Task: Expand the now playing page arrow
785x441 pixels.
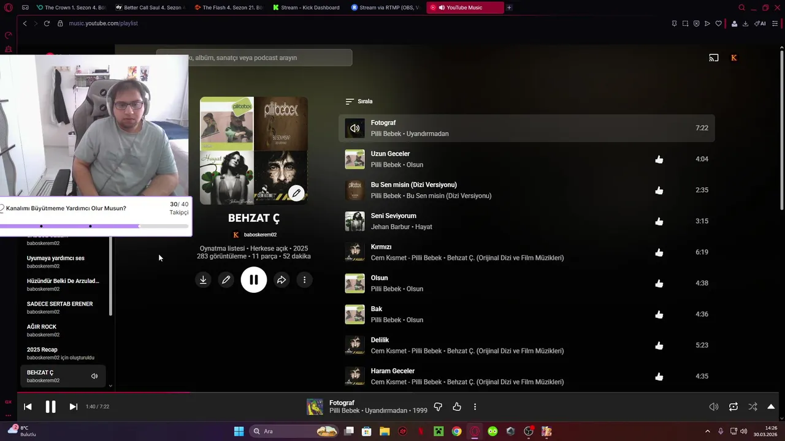Action: (x=771, y=407)
